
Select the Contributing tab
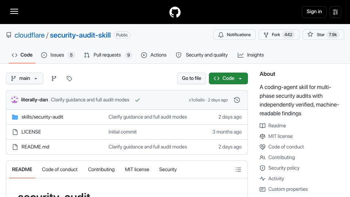(101, 170)
